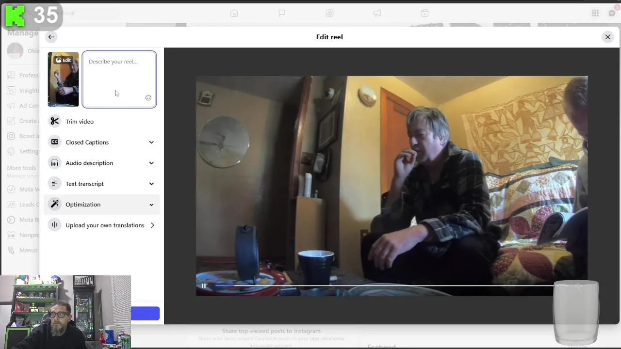This screenshot has width=621, height=349.
Task: Open Upload your own translations arrow
Action: [152, 225]
